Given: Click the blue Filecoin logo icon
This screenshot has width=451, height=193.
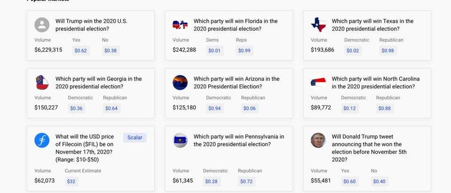Looking at the screenshot, I should click(42, 141).
